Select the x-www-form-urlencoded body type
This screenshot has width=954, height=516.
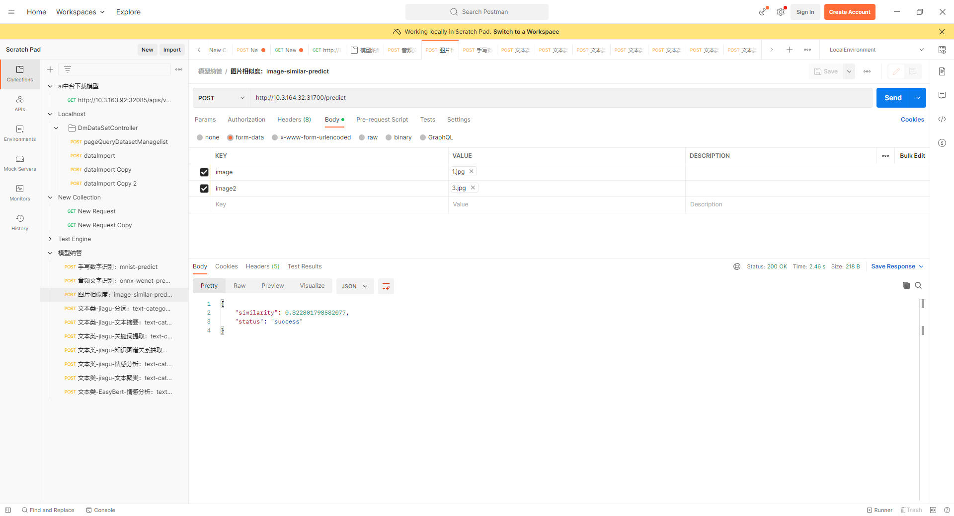(x=275, y=137)
